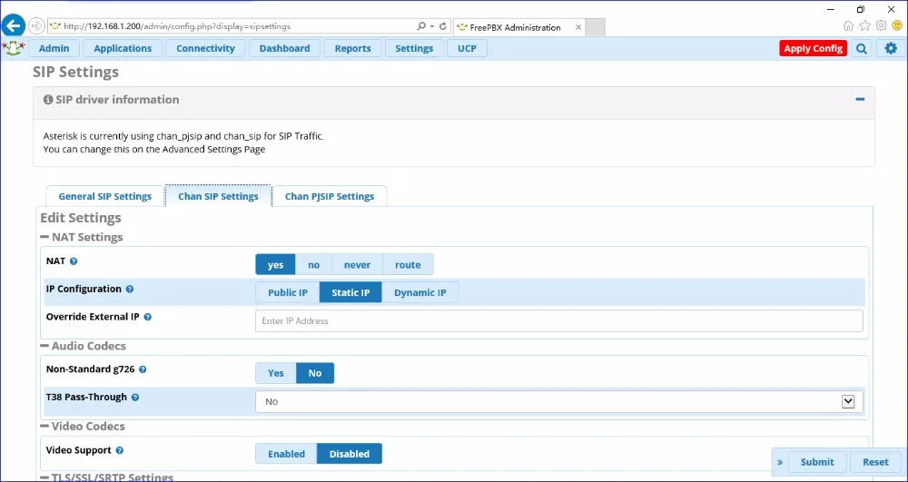Open the browser tools gear icon
The height and width of the screenshot is (482, 908).
point(882,25)
